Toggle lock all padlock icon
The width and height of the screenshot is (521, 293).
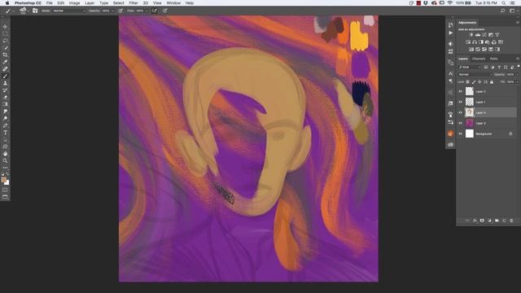point(492,81)
